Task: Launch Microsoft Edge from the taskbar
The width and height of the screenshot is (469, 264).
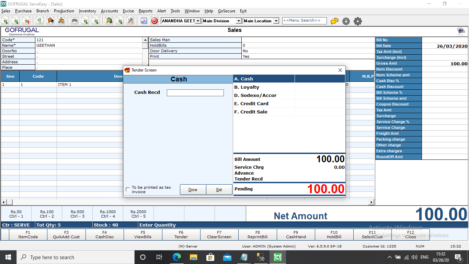Action: 177,257
